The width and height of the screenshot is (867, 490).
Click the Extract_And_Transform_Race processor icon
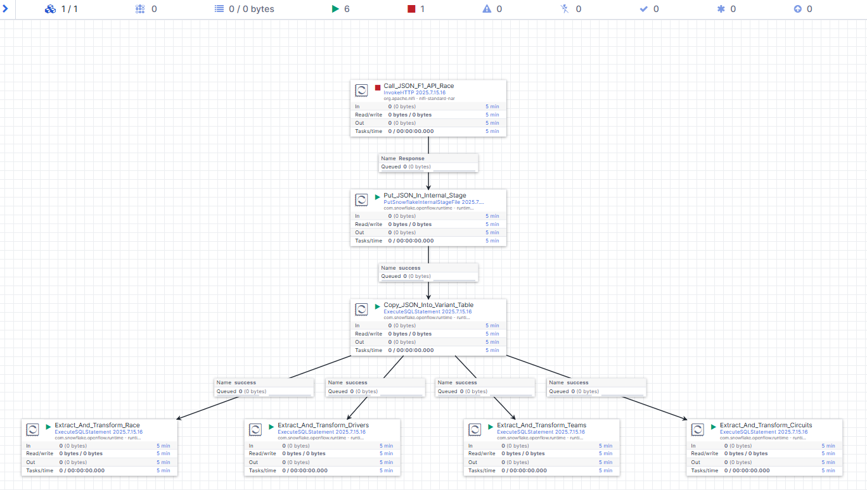[32, 430]
